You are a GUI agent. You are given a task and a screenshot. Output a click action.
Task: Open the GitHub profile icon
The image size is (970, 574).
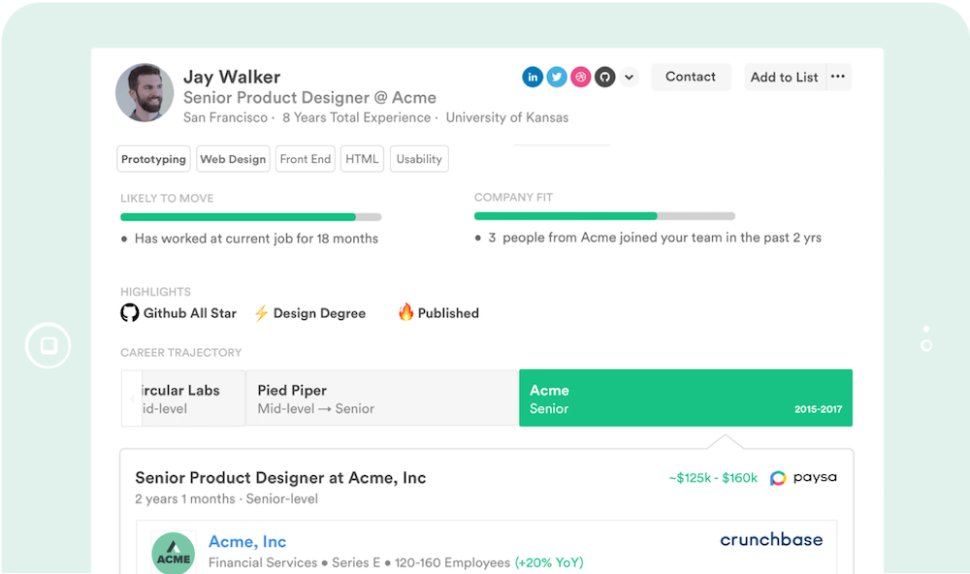pyautogui.click(x=604, y=77)
